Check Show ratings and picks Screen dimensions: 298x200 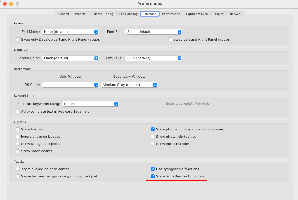pyautogui.click(x=18, y=144)
